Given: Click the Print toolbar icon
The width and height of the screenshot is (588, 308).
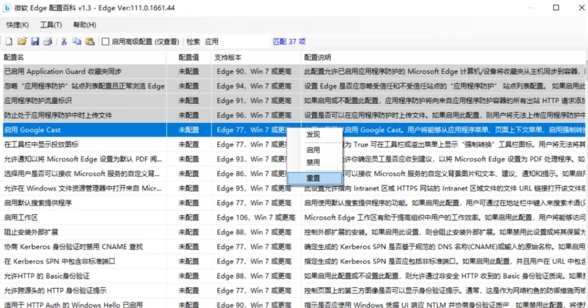Looking at the screenshot, I should [48, 41].
